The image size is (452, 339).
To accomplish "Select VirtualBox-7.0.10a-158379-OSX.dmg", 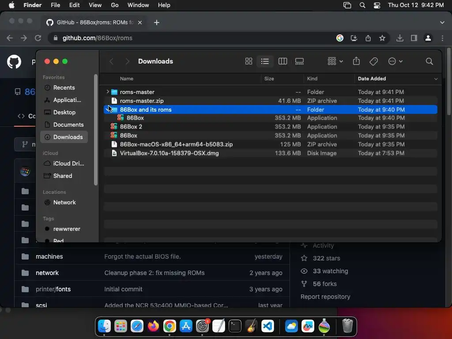I will tap(271, 153).
